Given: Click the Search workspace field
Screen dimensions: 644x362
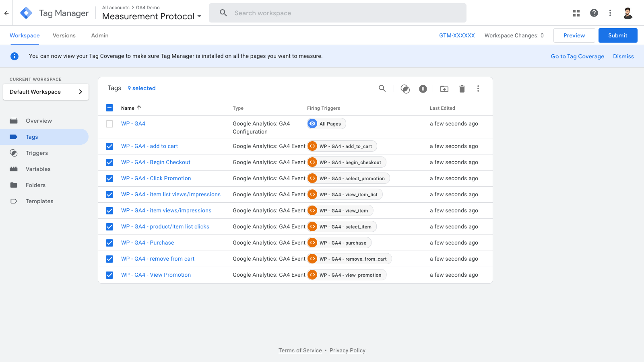Looking at the screenshot, I should pos(338,13).
